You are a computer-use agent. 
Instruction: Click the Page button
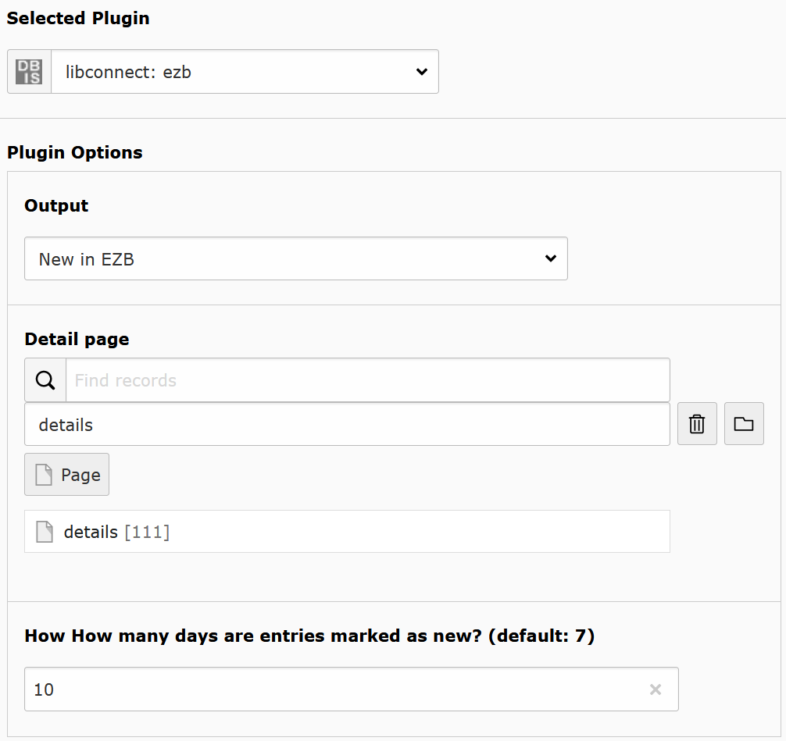pos(66,474)
